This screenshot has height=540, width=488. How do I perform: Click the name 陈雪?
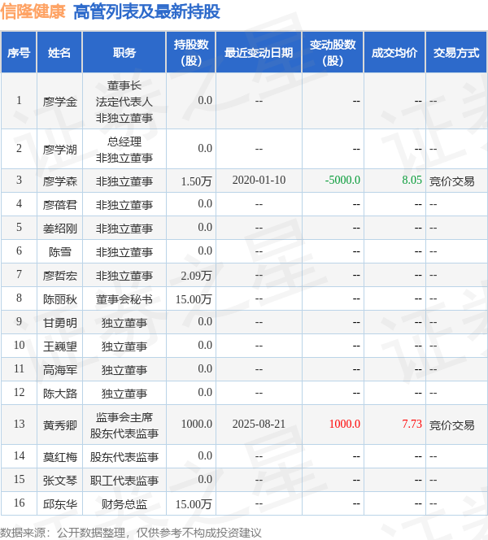[59, 252]
